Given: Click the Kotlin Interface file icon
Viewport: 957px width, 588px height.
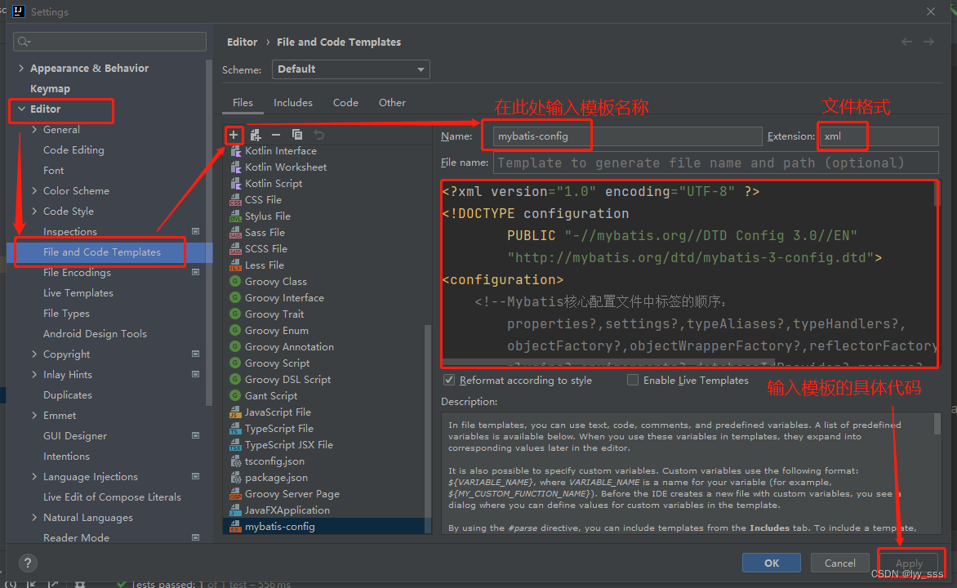Looking at the screenshot, I should 236,151.
